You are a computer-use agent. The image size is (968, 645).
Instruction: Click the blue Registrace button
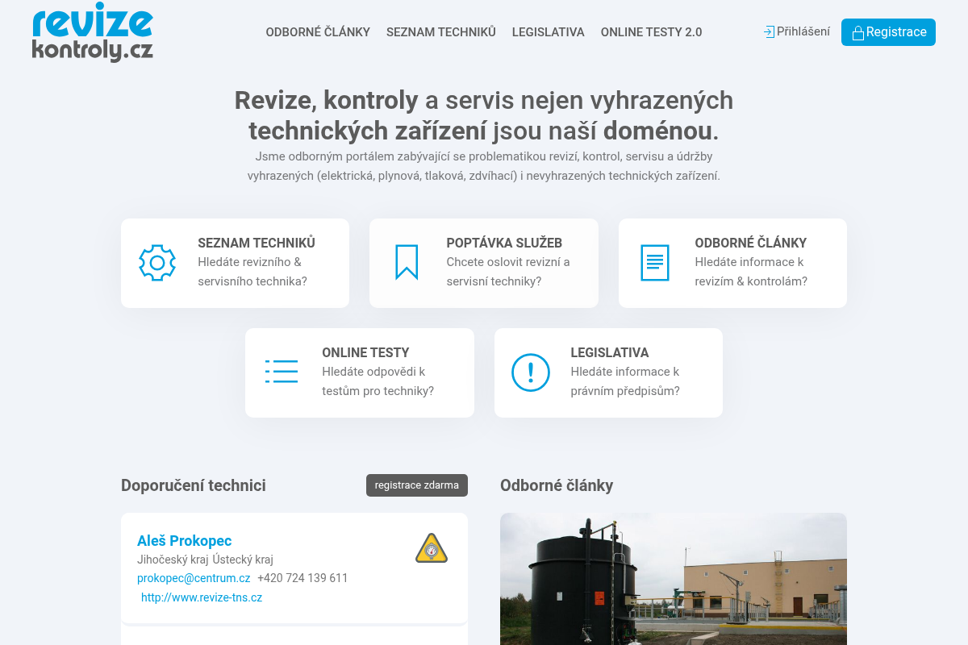point(888,32)
